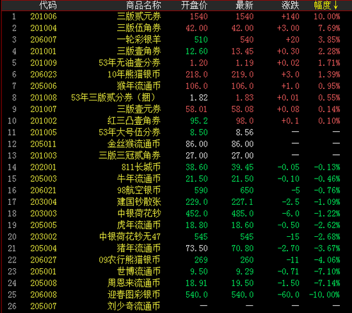Click code 203004
The width and height of the screenshot is (352, 313).
click(x=44, y=202)
